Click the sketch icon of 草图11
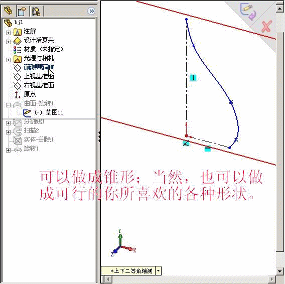This screenshot has width=285, height=284. tap(27, 113)
